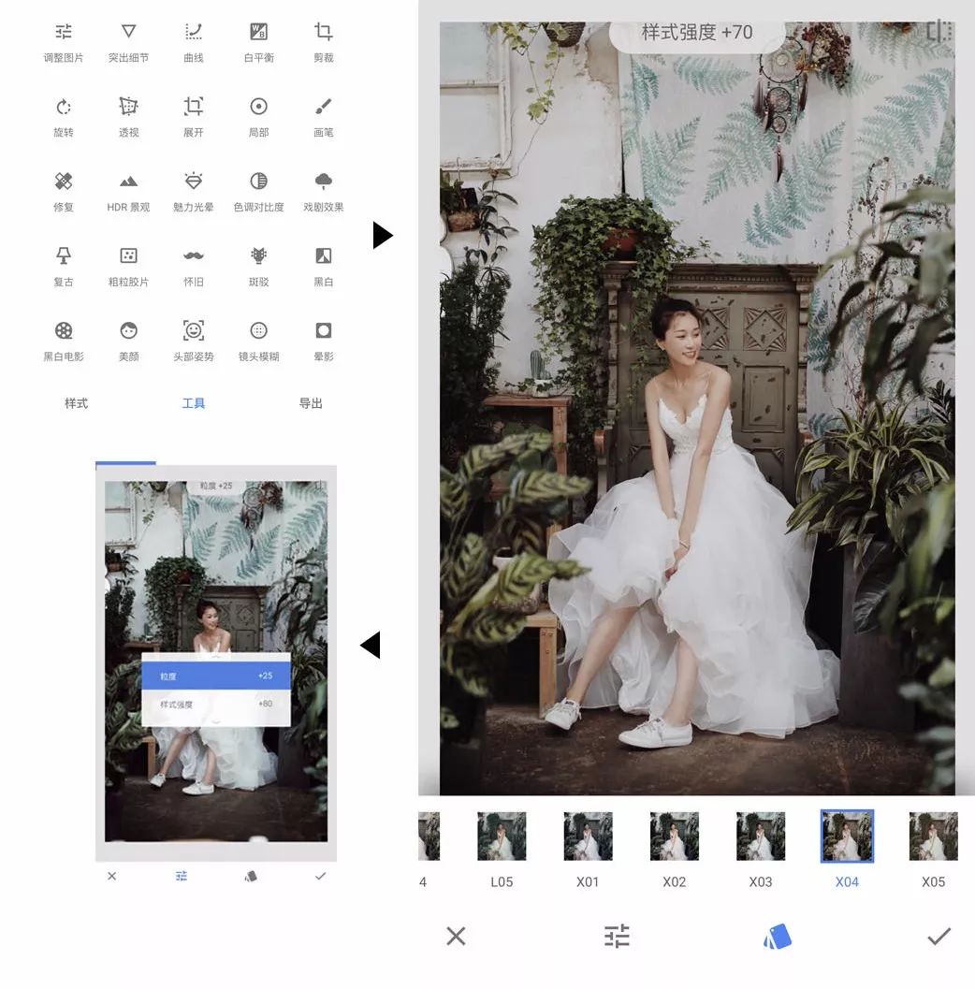
Task: Cancel edit with small preview X icon
Action: tap(111, 876)
